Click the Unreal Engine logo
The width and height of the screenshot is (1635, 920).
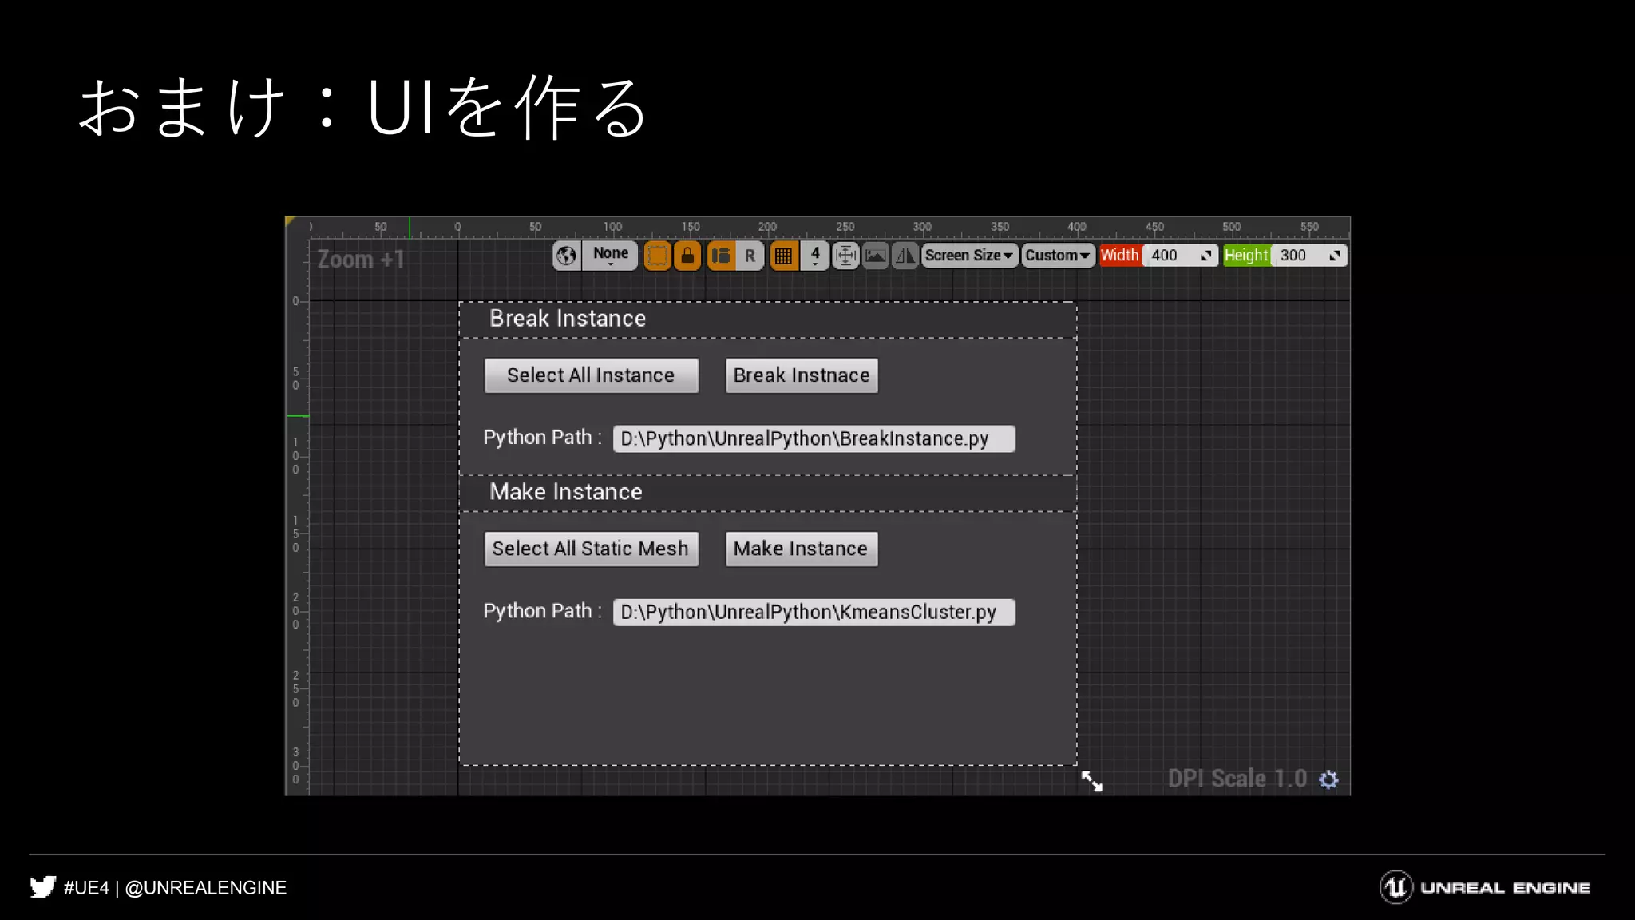(1485, 887)
